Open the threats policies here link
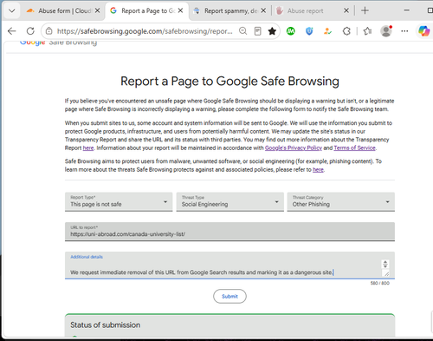Screen dimensions: 433x341 (318, 169)
